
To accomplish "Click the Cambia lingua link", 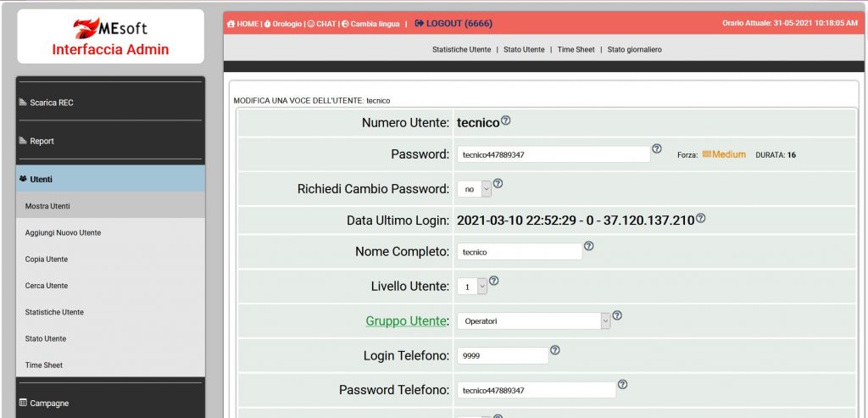I will [x=375, y=24].
